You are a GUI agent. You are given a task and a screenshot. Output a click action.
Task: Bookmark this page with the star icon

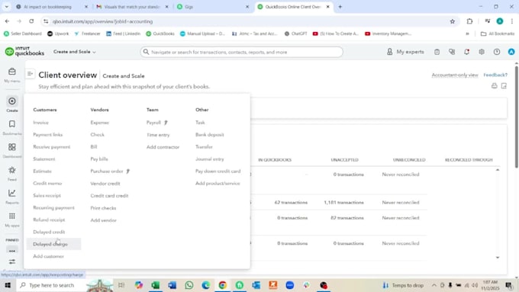point(452,21)
